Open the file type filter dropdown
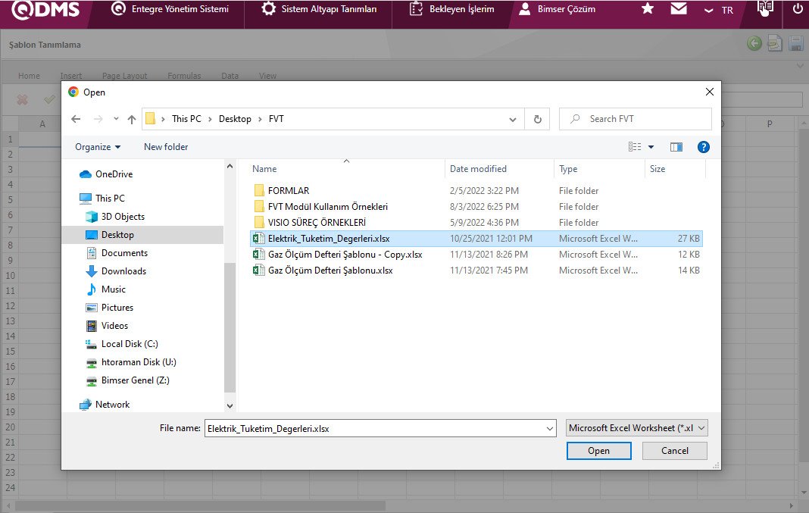Image resolution: width=809 pixels, height=513 pixels. [637, 428]
